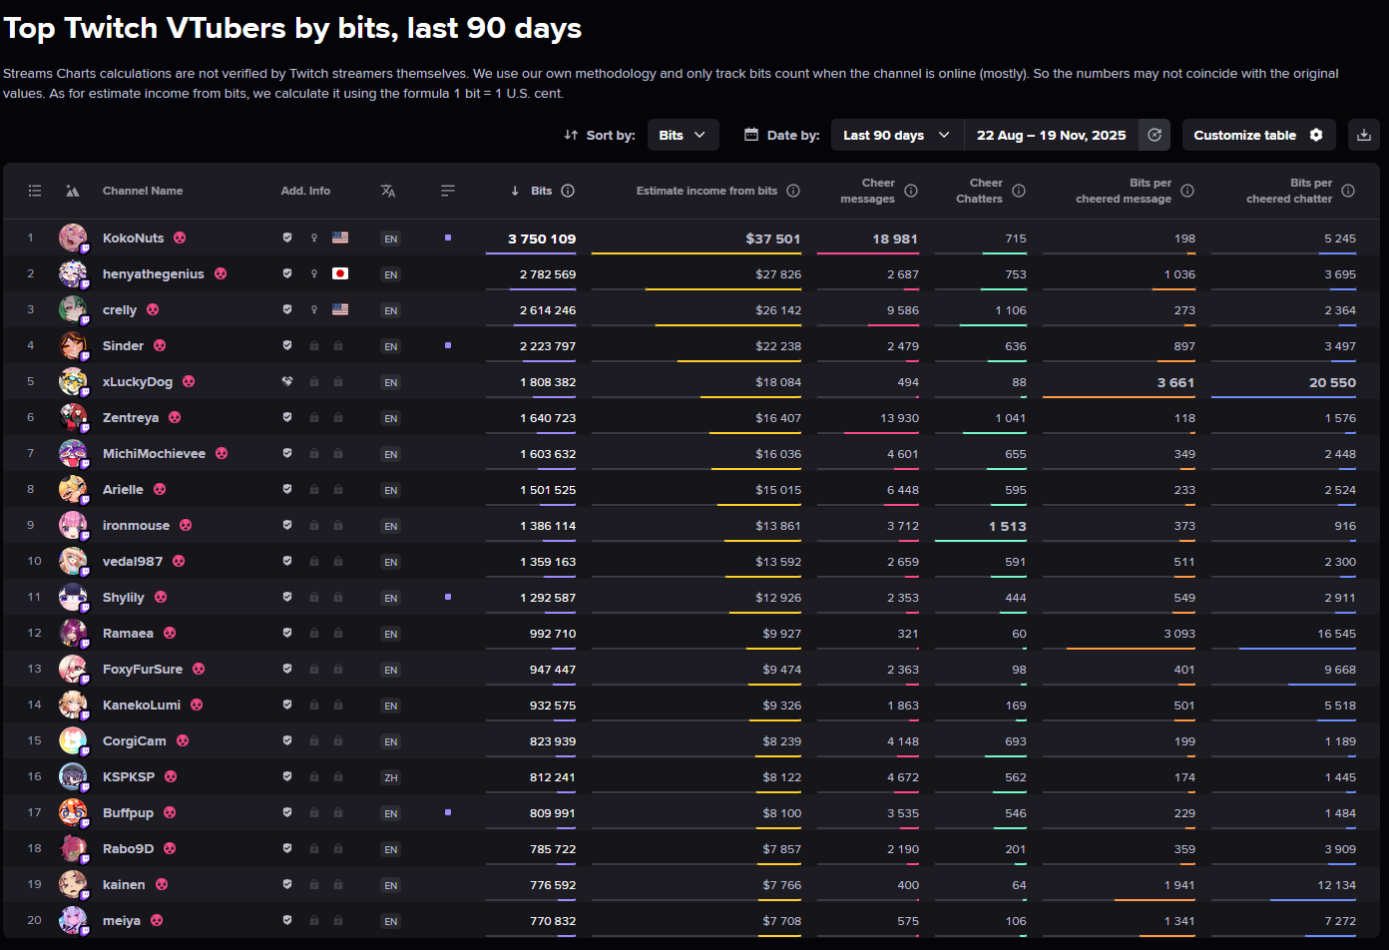Click info icon for Bits per cheered chatter
The image size is (1389, 950).
(x=1348, y=191)
